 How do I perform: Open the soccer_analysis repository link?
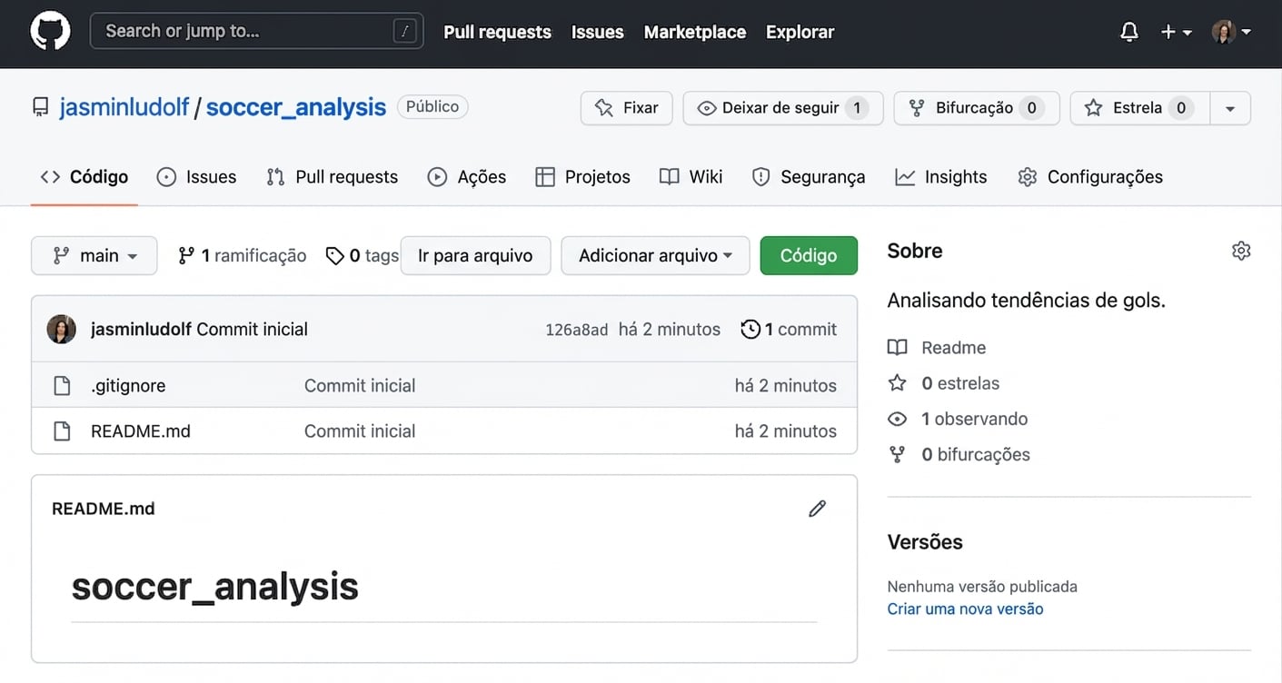click(x=296, y=107)
